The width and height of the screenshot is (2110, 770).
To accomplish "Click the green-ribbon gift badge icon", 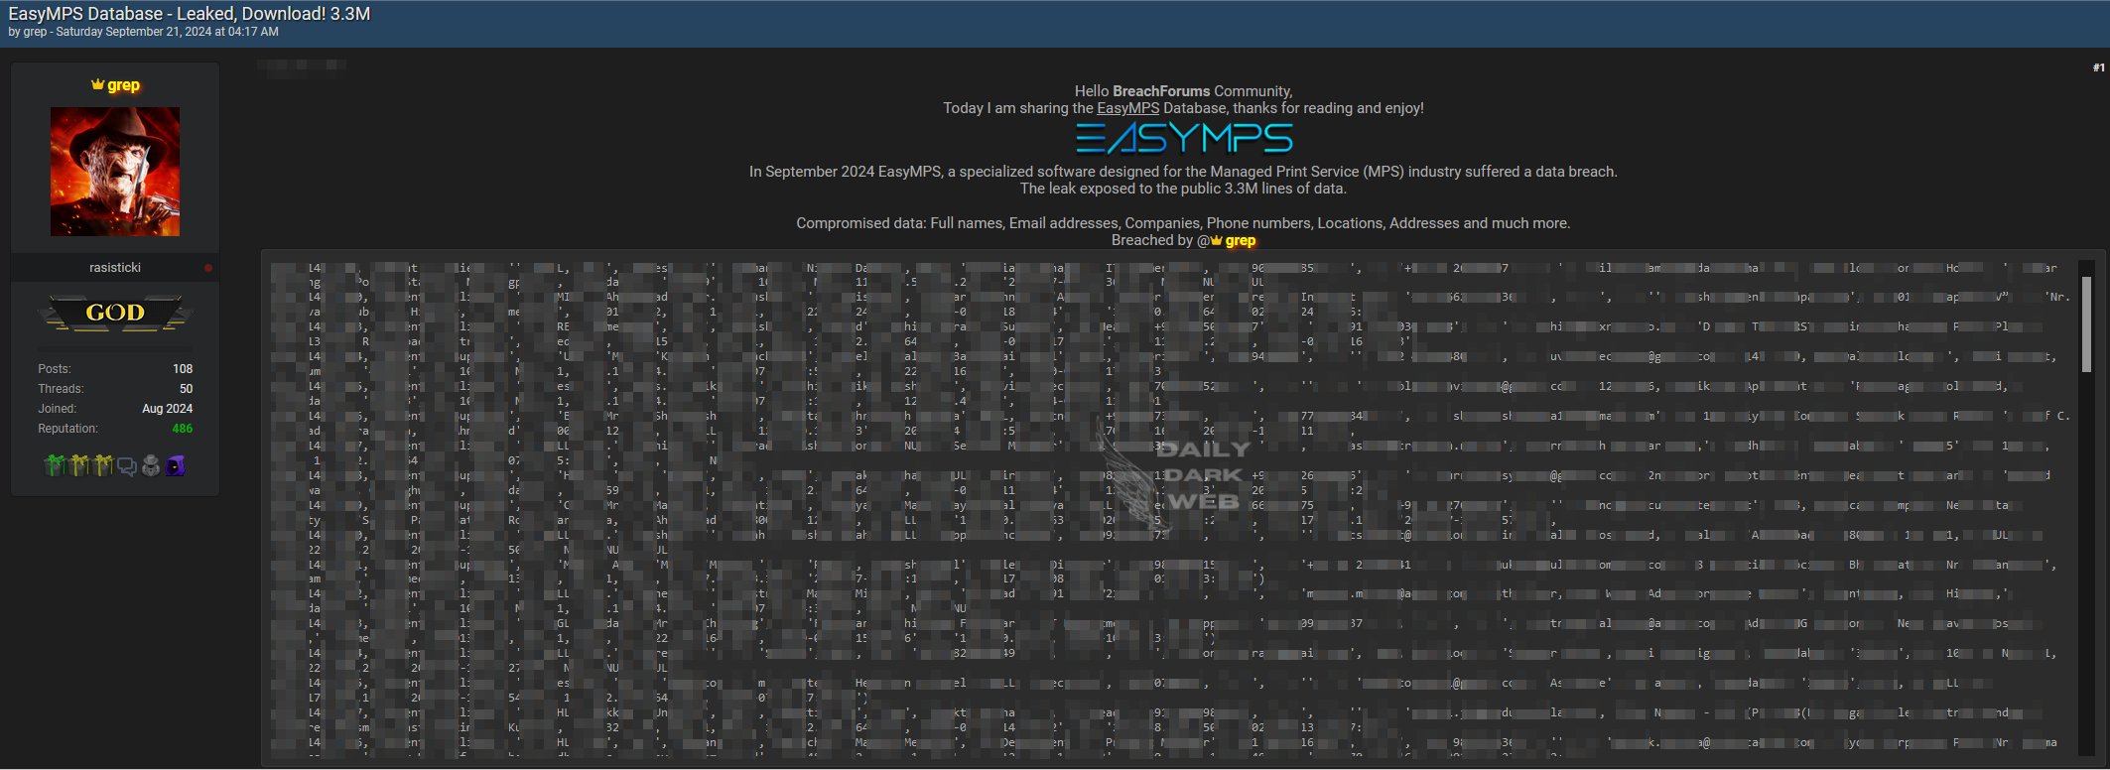I will pos(56,465).
